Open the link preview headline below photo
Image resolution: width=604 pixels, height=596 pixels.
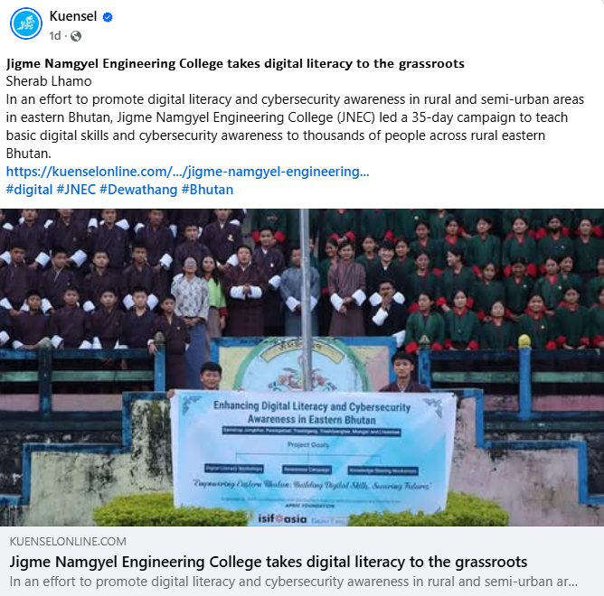(x=269, y=563)
